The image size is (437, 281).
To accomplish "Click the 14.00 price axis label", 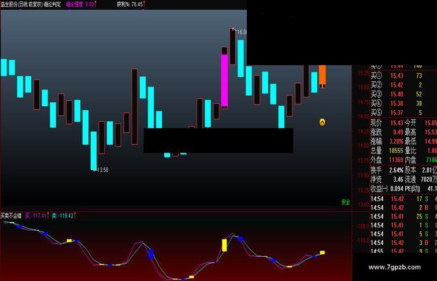I will 363,145.
